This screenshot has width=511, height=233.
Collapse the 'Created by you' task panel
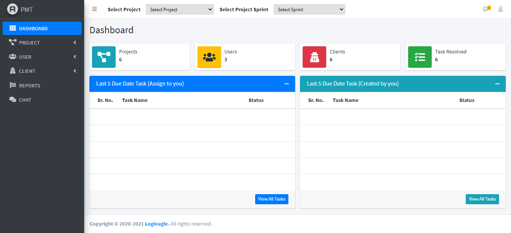(x=497, y=84)
